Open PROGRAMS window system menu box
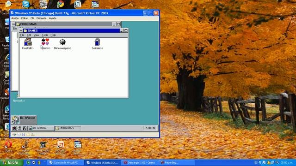The height and width of the screenshot is (166, 296). point(13,24)
